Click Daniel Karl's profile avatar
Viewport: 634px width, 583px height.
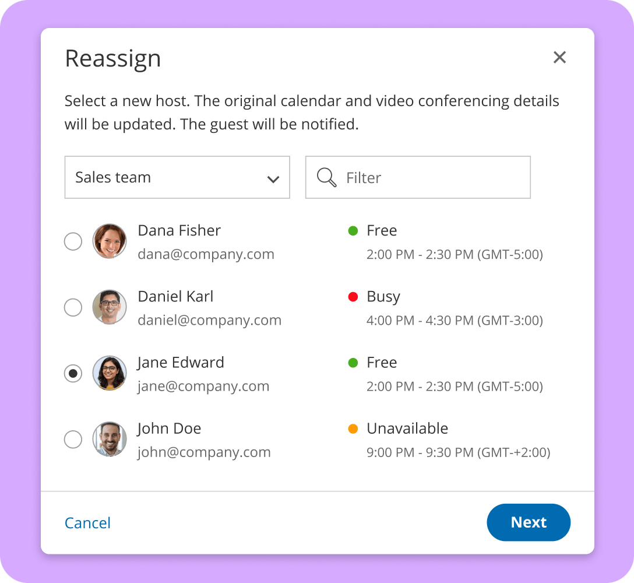click(110, 307)
